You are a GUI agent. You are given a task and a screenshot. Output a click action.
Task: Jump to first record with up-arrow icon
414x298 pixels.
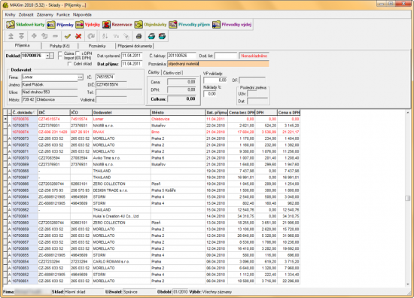tap(11, 36)
